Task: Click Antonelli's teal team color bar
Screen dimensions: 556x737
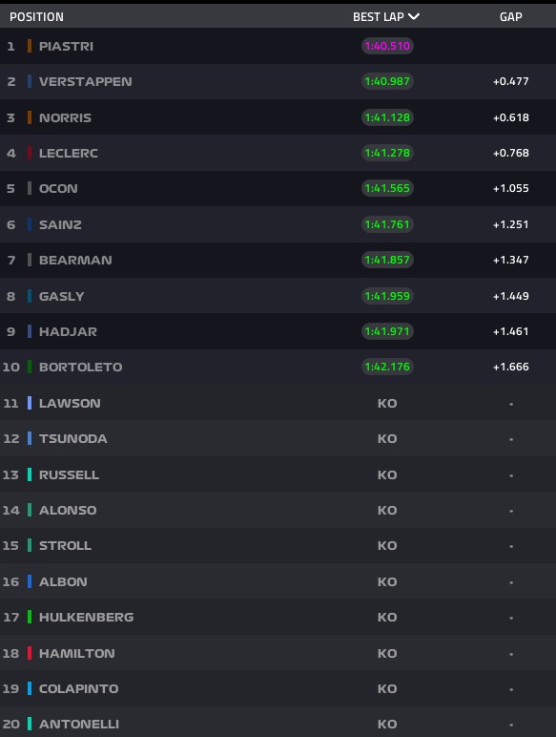Action: (x=30, y=724)
